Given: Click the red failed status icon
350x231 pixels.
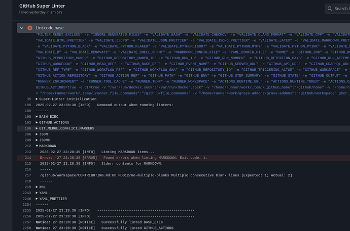Looking at the screenshot, I should tap(30, 28).
